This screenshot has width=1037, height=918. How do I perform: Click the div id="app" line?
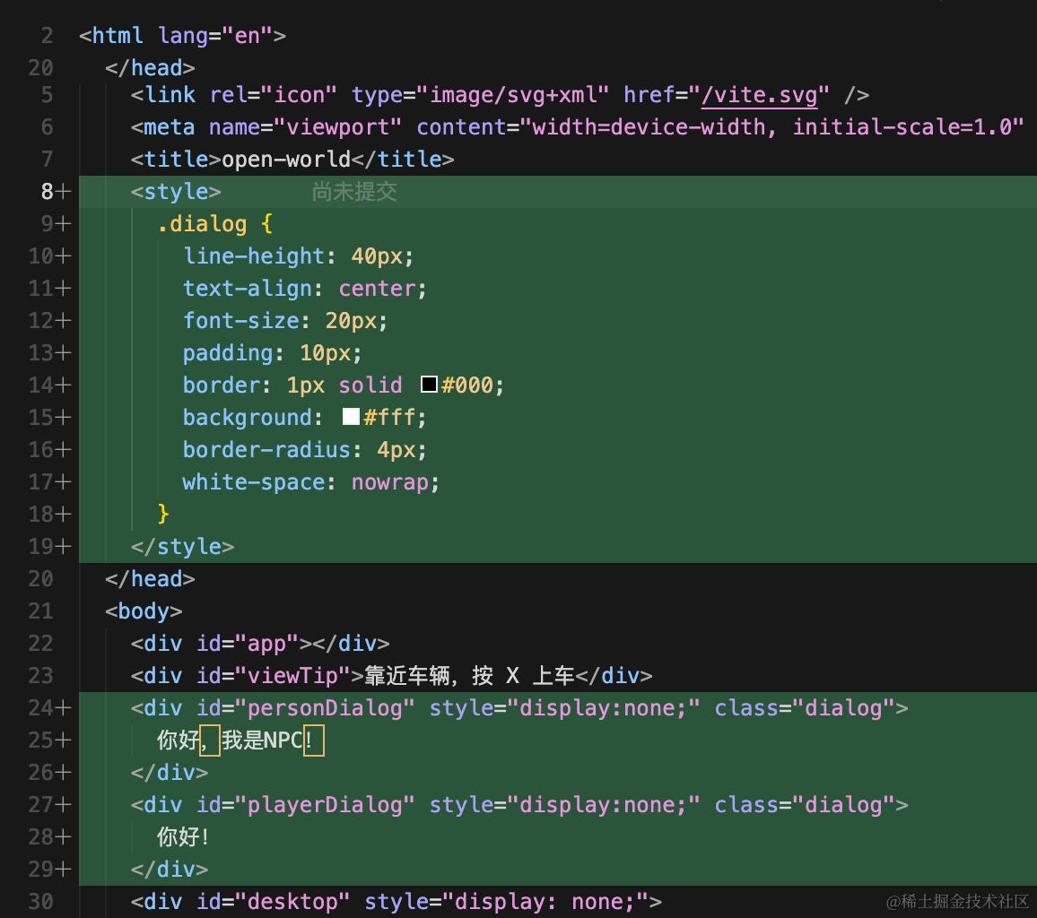(x=260, y=644)
